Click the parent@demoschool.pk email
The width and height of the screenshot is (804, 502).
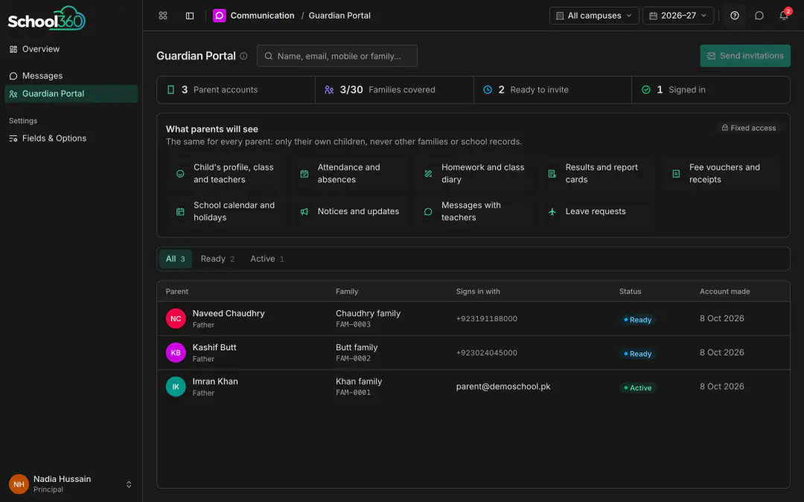[x=503, y=387]
